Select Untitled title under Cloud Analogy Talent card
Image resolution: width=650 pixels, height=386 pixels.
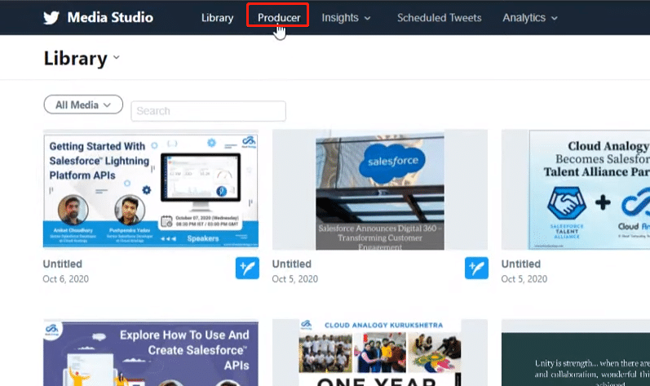click(520, 264)
